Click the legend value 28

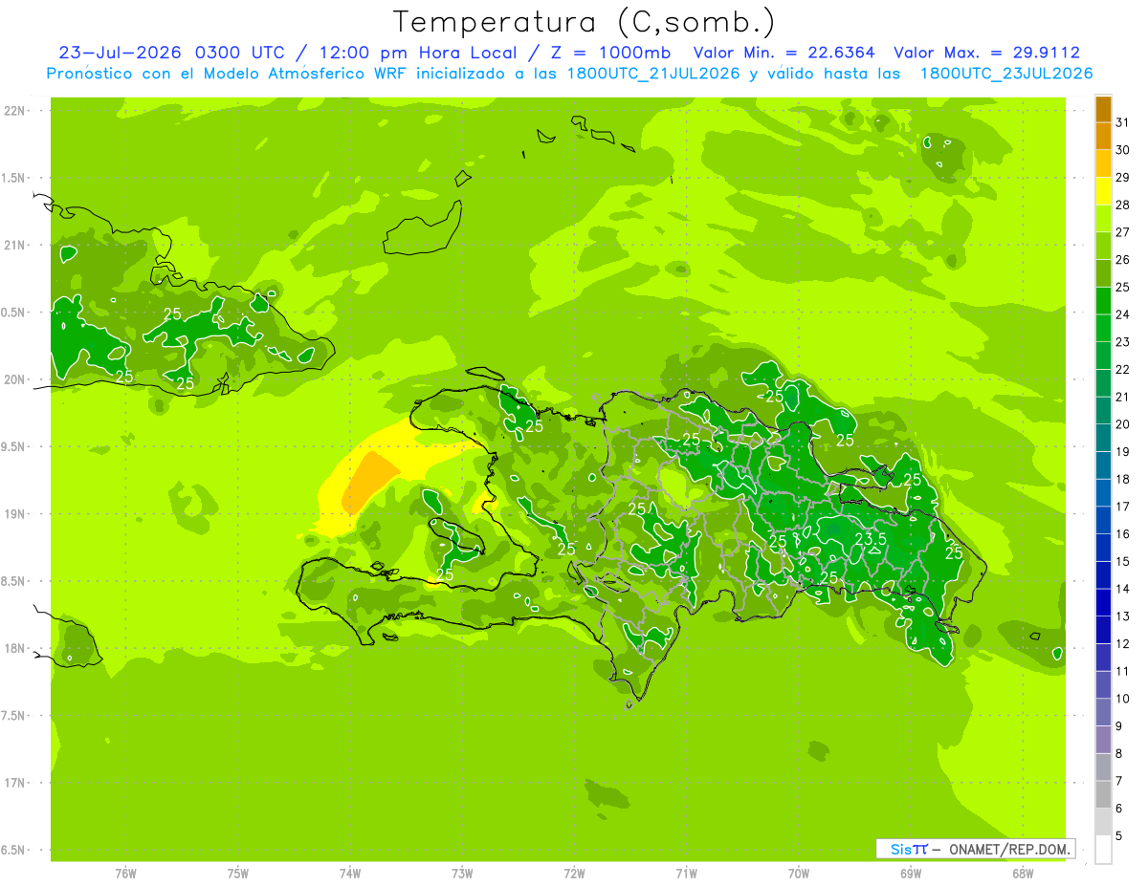point(1122,205)
